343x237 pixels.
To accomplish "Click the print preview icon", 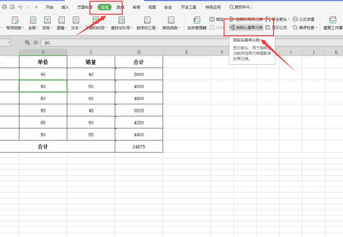I will [13, 7].
